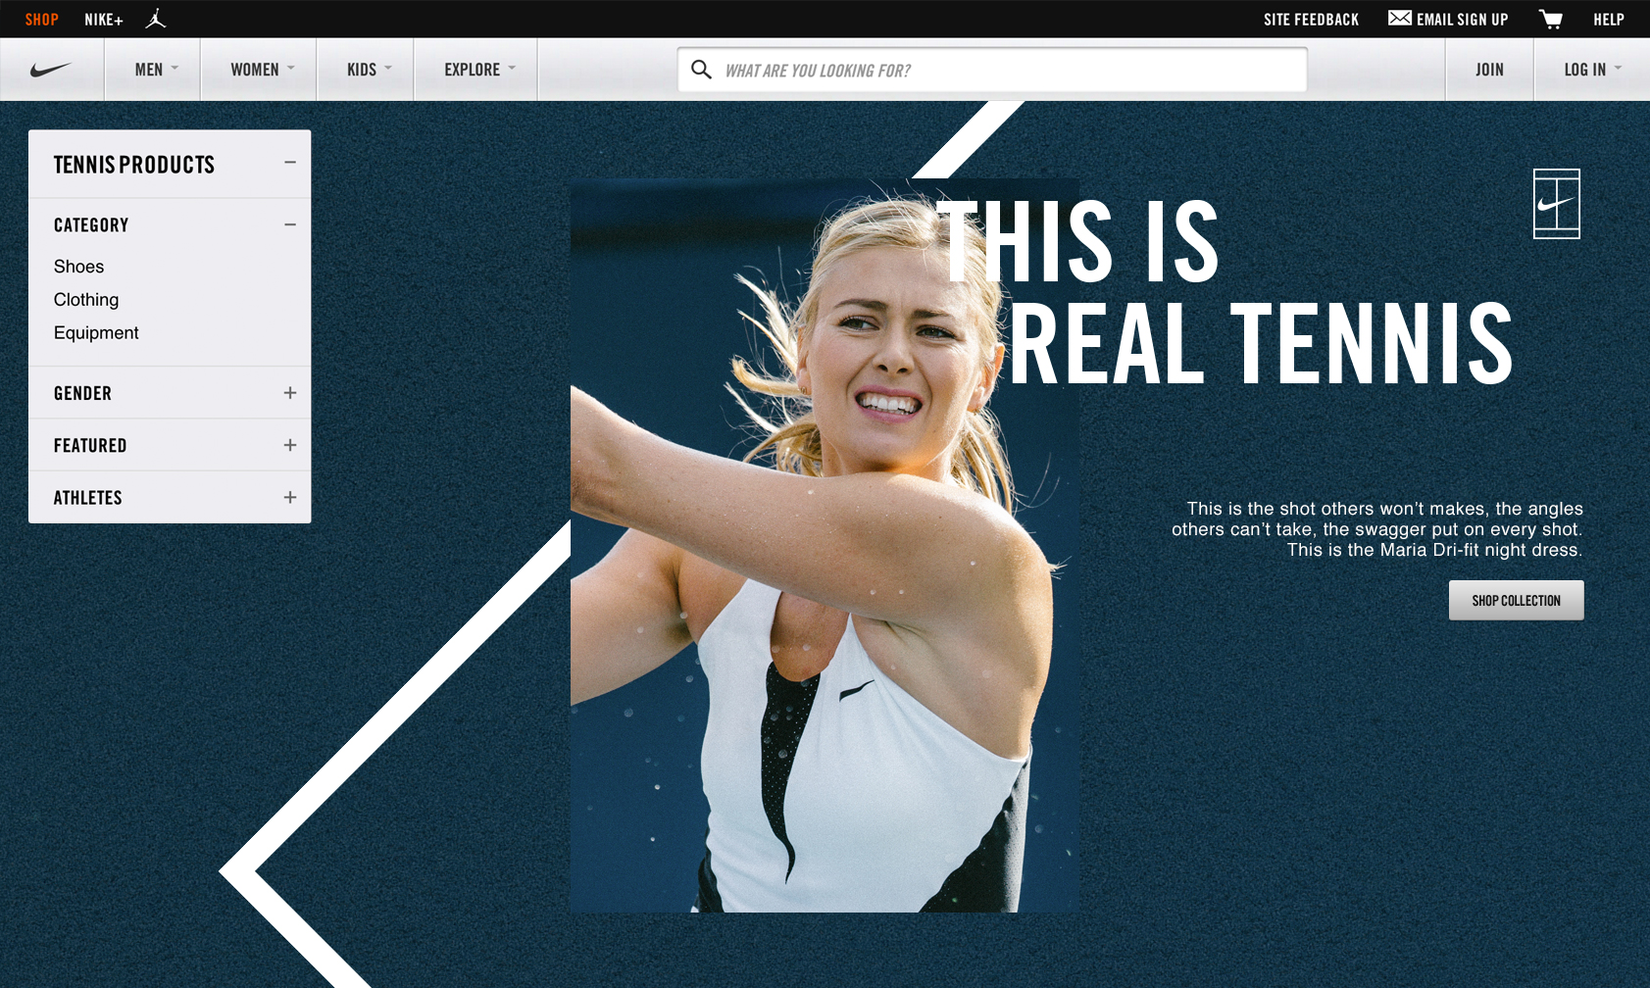Expand the Featured filter section
The width and height of the screenshot is (1650, 988).
(290, 445)
